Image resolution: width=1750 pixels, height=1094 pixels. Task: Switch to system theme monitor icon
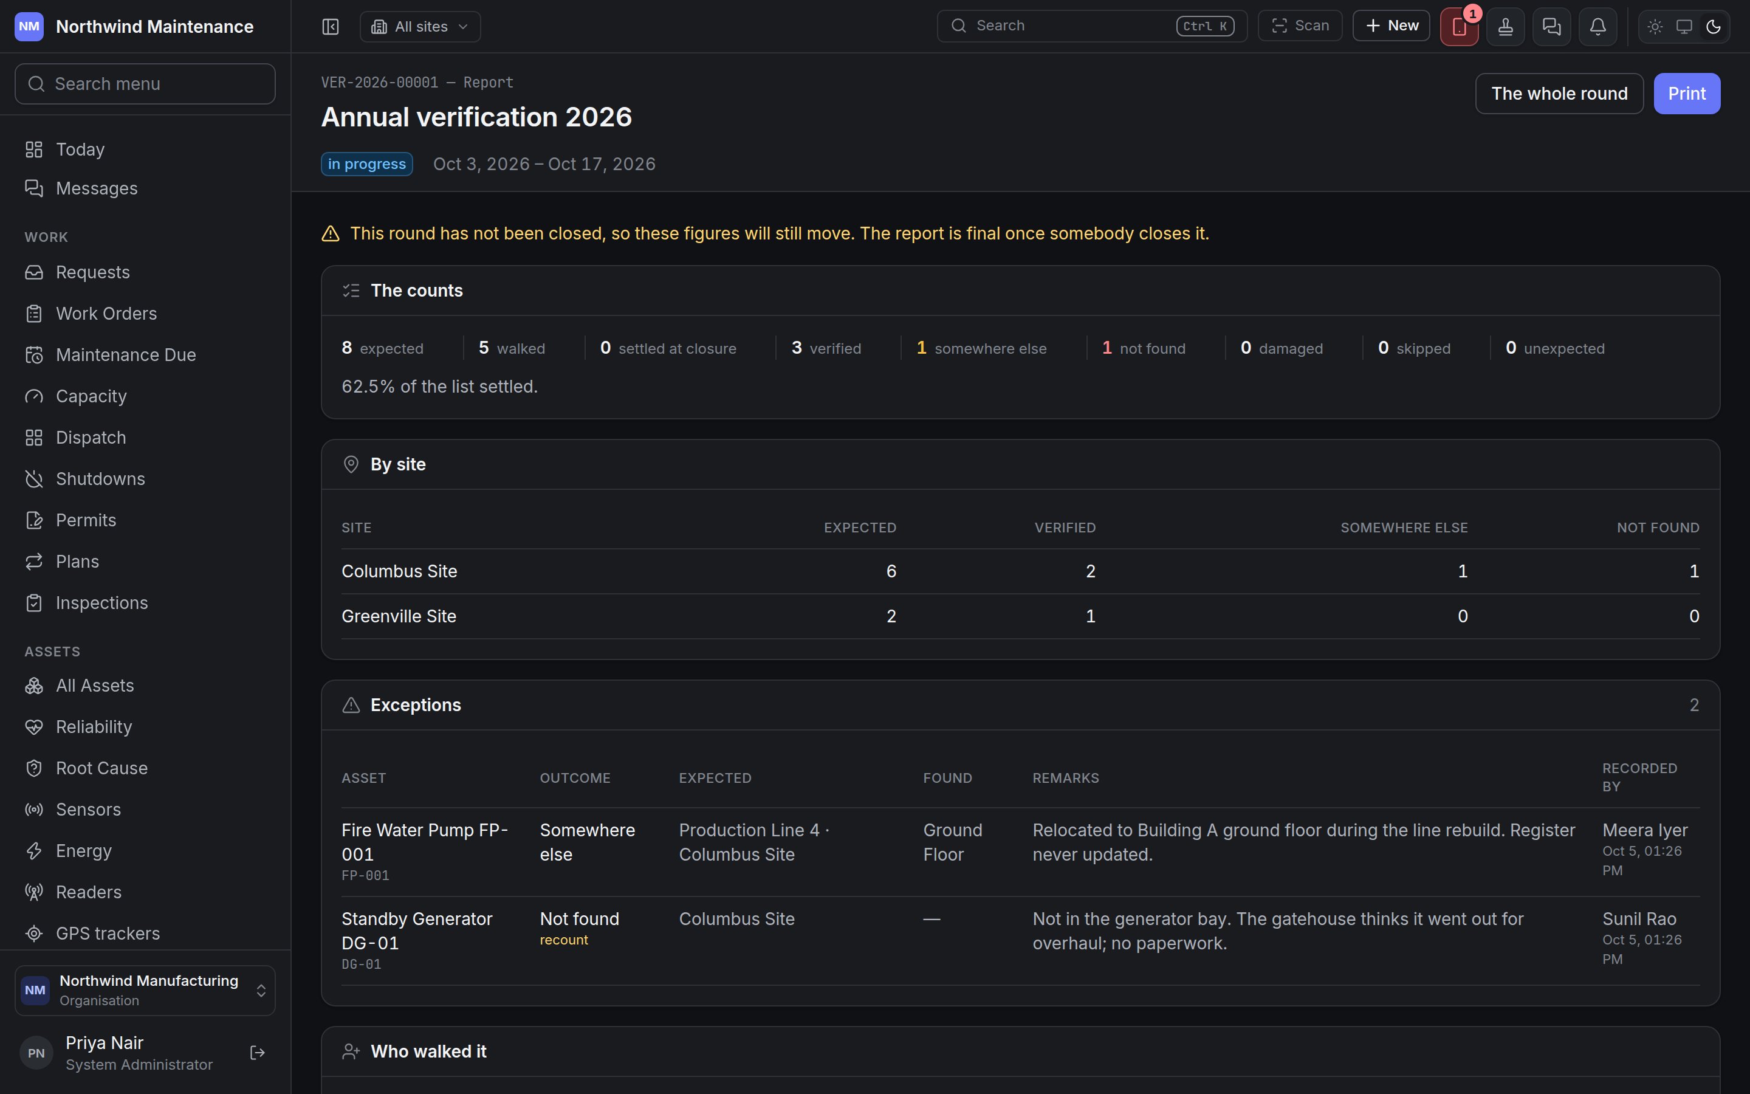1684,27
